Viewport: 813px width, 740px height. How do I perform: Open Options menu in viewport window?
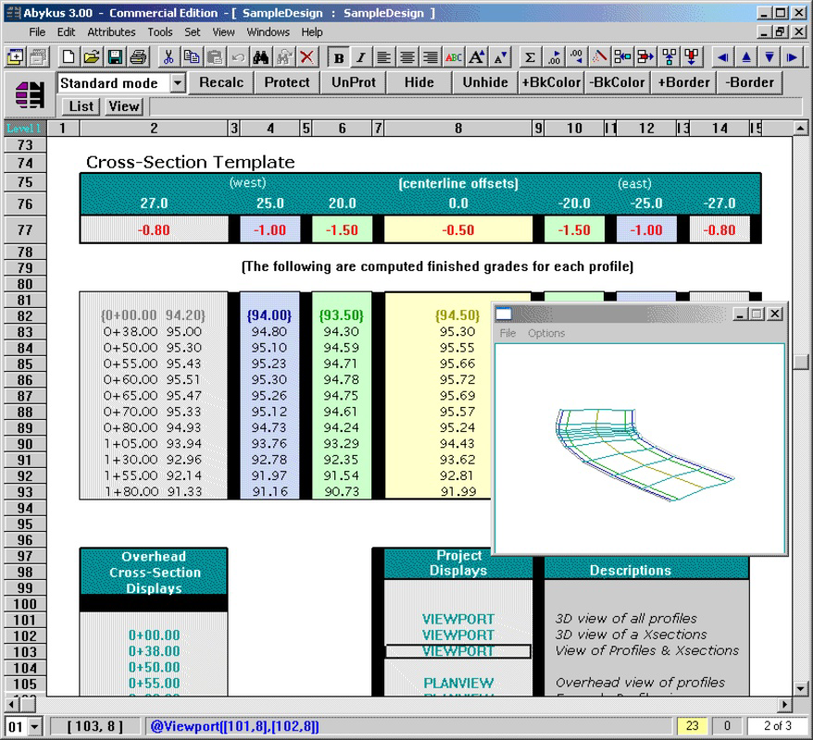[546, 333]
